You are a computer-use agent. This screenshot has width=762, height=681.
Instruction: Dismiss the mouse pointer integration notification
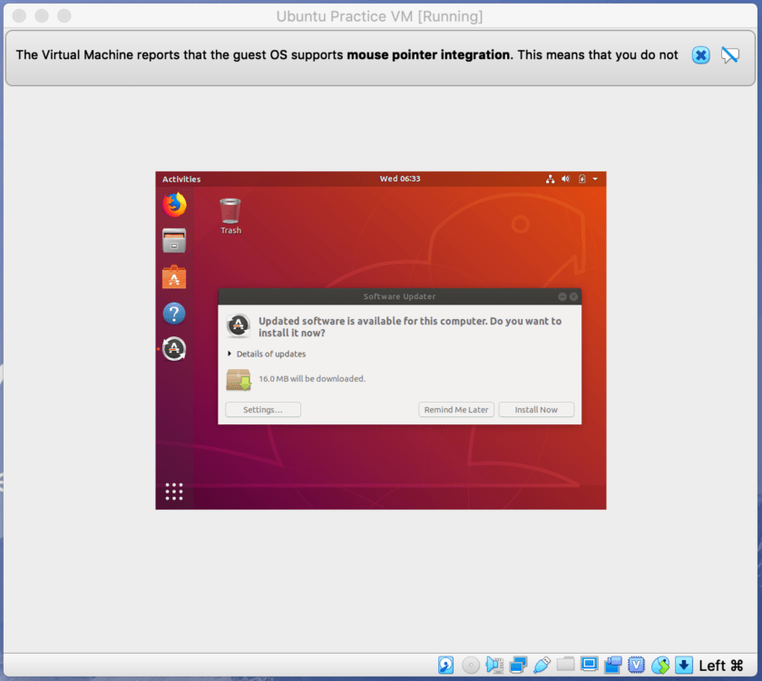(700, 55)
